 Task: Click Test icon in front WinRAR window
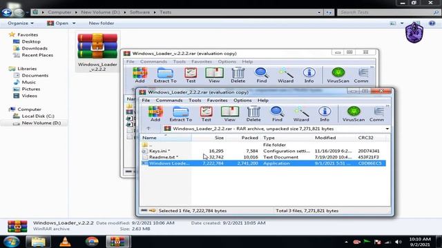pyautogui.click(x=206, y=114)
